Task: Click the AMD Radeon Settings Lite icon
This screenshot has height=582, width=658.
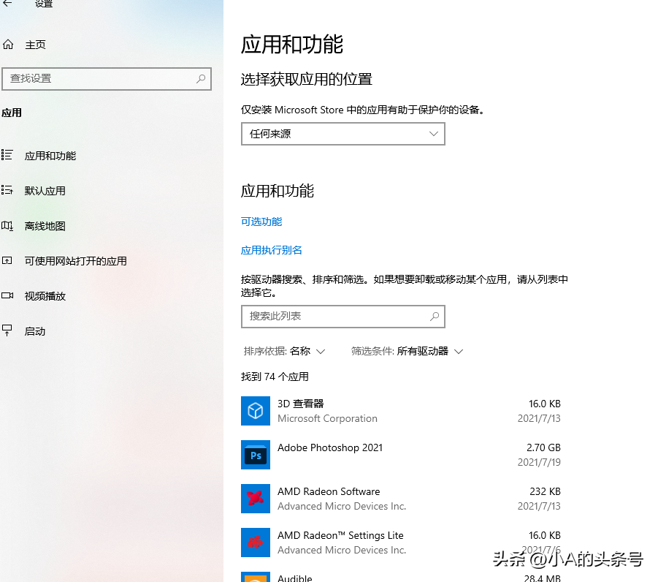Action: click(255, 543)
